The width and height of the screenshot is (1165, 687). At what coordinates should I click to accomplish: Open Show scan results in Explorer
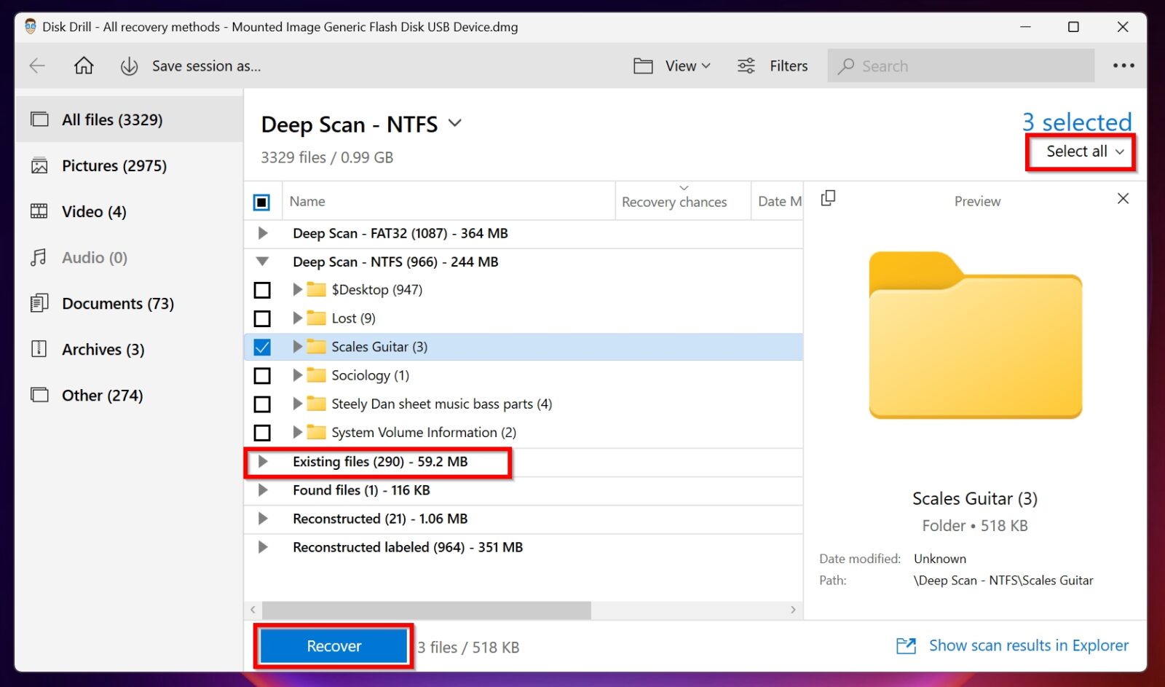coord(1027,645)
